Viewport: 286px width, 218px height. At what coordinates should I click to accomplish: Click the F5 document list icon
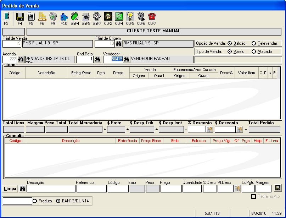[x=31, y=17]
